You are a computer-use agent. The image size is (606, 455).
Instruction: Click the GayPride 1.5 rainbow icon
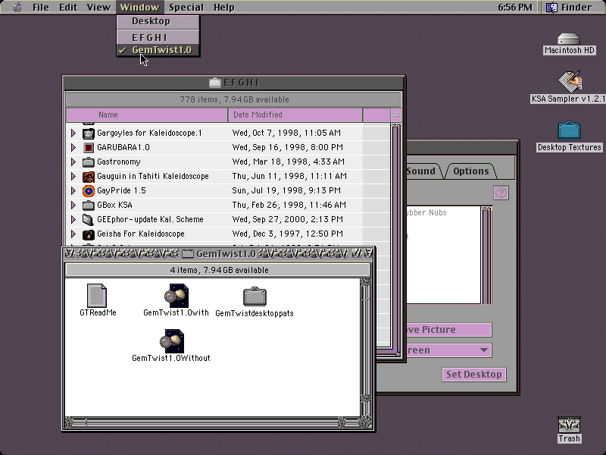click(89, 191)
